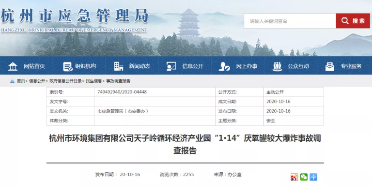Click the 网站首页 building icon
The width and height of the screenshot is (373, 194).
pyautogui.click(x=13, y=66)
